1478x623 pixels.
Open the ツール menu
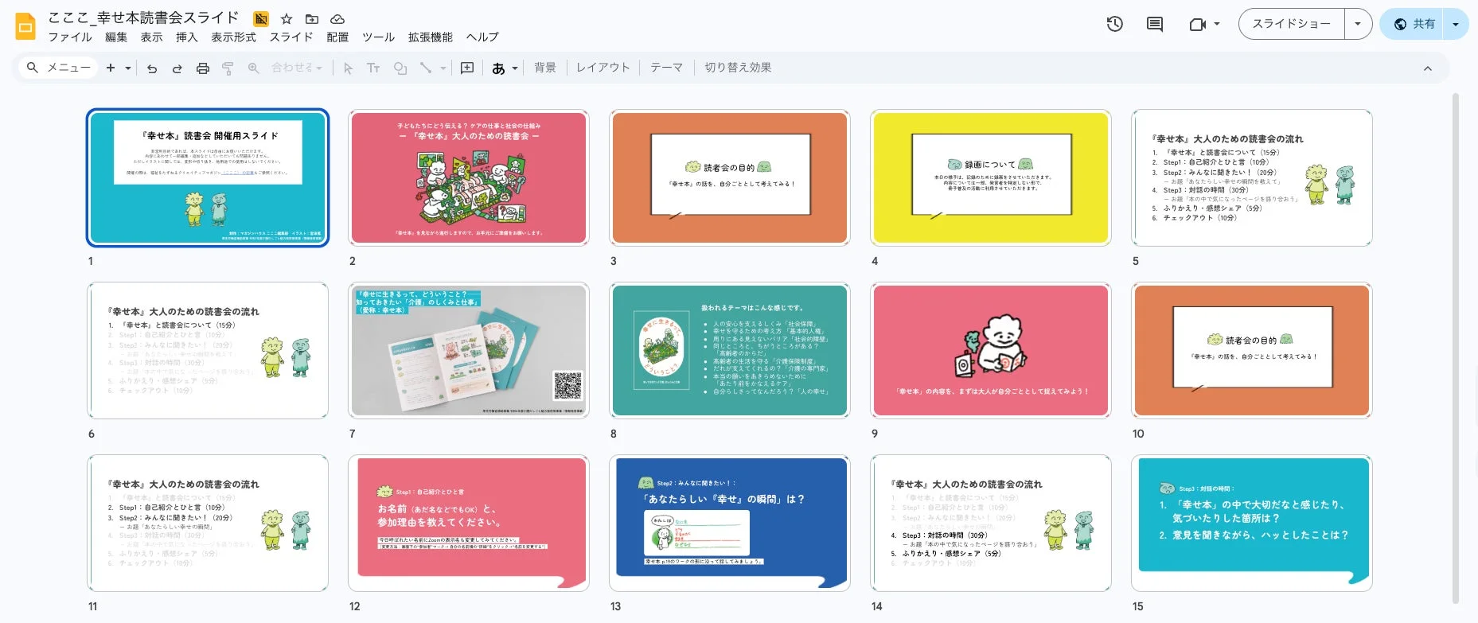tap(378, 37)
